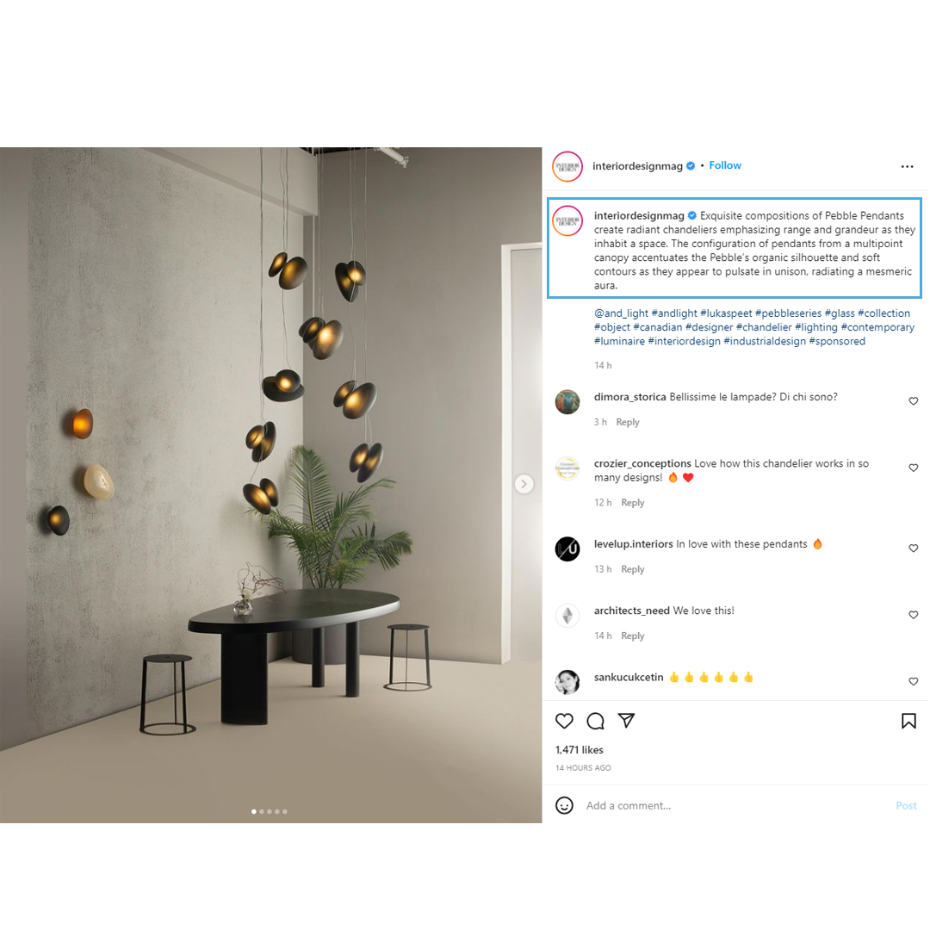Open the #pebbleseries hashtag
This screenshot has height=930, width=930.
(x=788, y=313)
